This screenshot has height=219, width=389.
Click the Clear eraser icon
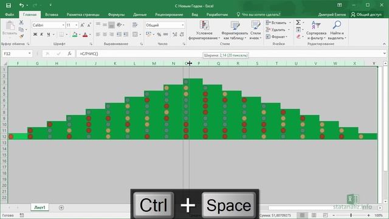(x=298, y=36)
